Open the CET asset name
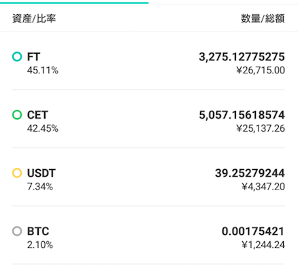The height and width of the screenshot is (269, 298). pos(37,115)
